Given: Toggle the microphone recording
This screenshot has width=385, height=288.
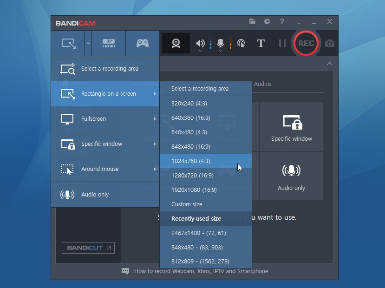Looking at the screenshot, I should pyautogui.click(x=221, y=44).
